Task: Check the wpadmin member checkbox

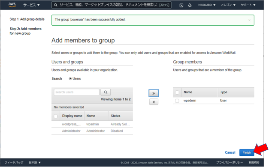Action: pyautogui.click(x=177, y=101)
